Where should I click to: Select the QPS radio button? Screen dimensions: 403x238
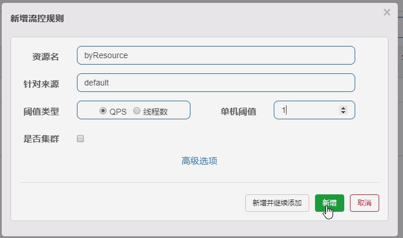coord(103,111)
